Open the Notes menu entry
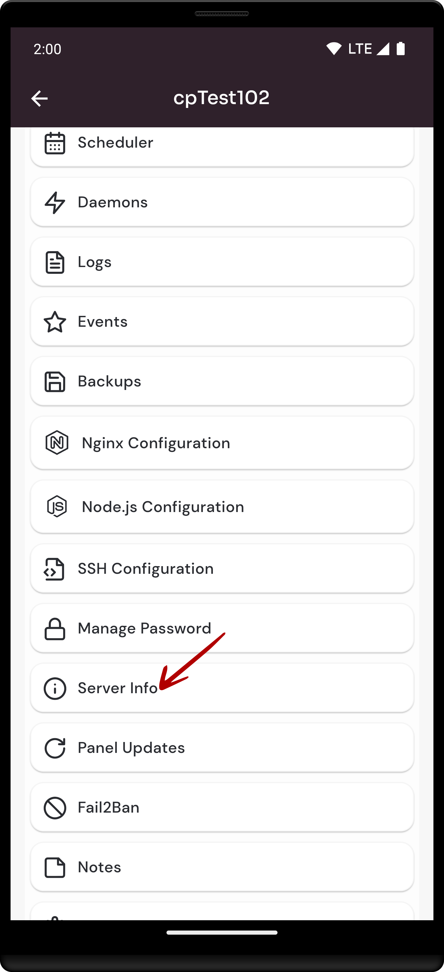The image size is (444, 972). [x=222, y=867]
